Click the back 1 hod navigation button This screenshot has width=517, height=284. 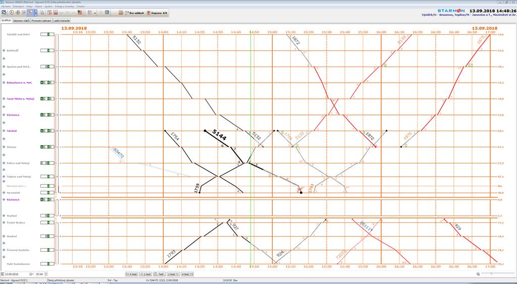[x=145, y=274]
